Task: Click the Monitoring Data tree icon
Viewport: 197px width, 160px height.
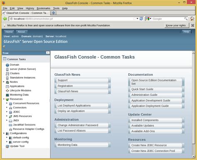Action: pyautogui.click(x=7, y=95)
